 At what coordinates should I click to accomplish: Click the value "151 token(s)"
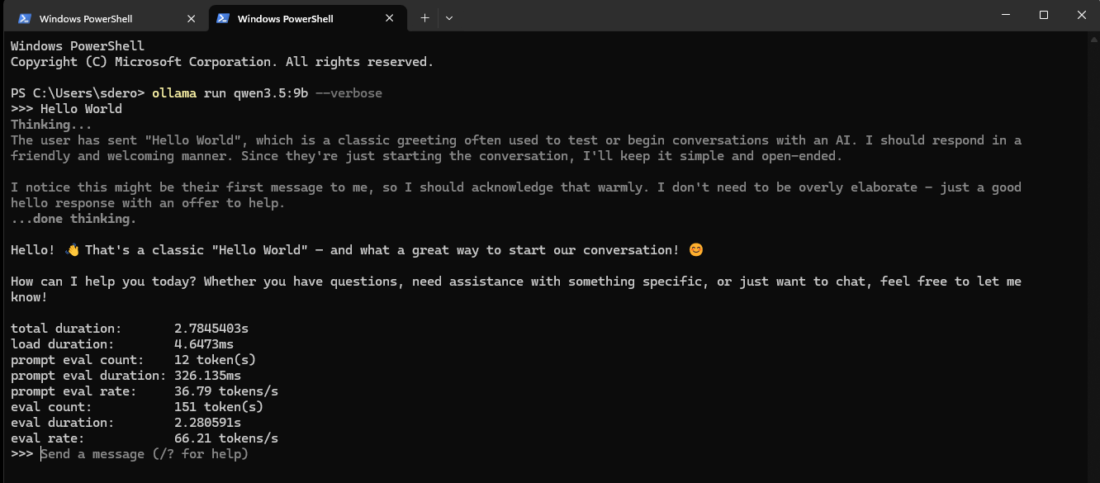click(219, 407)
